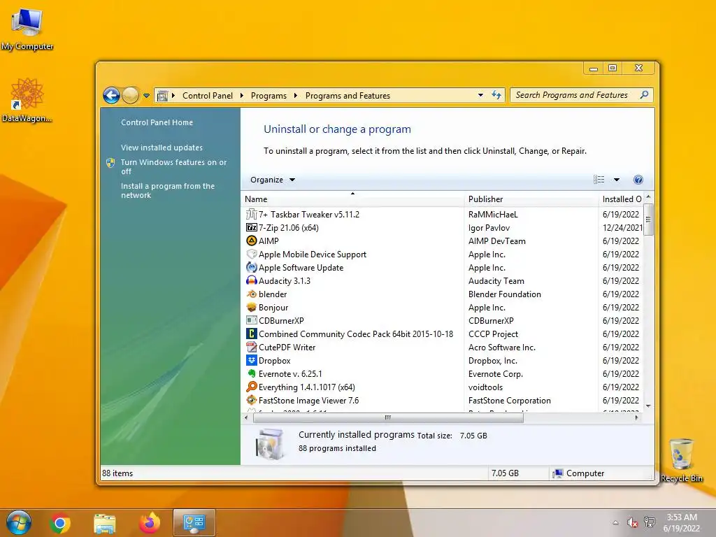Click the Everything search magnifier icon
Image resolution: width=716 pixels, height=537 pixels.
[x=252, y=387]
